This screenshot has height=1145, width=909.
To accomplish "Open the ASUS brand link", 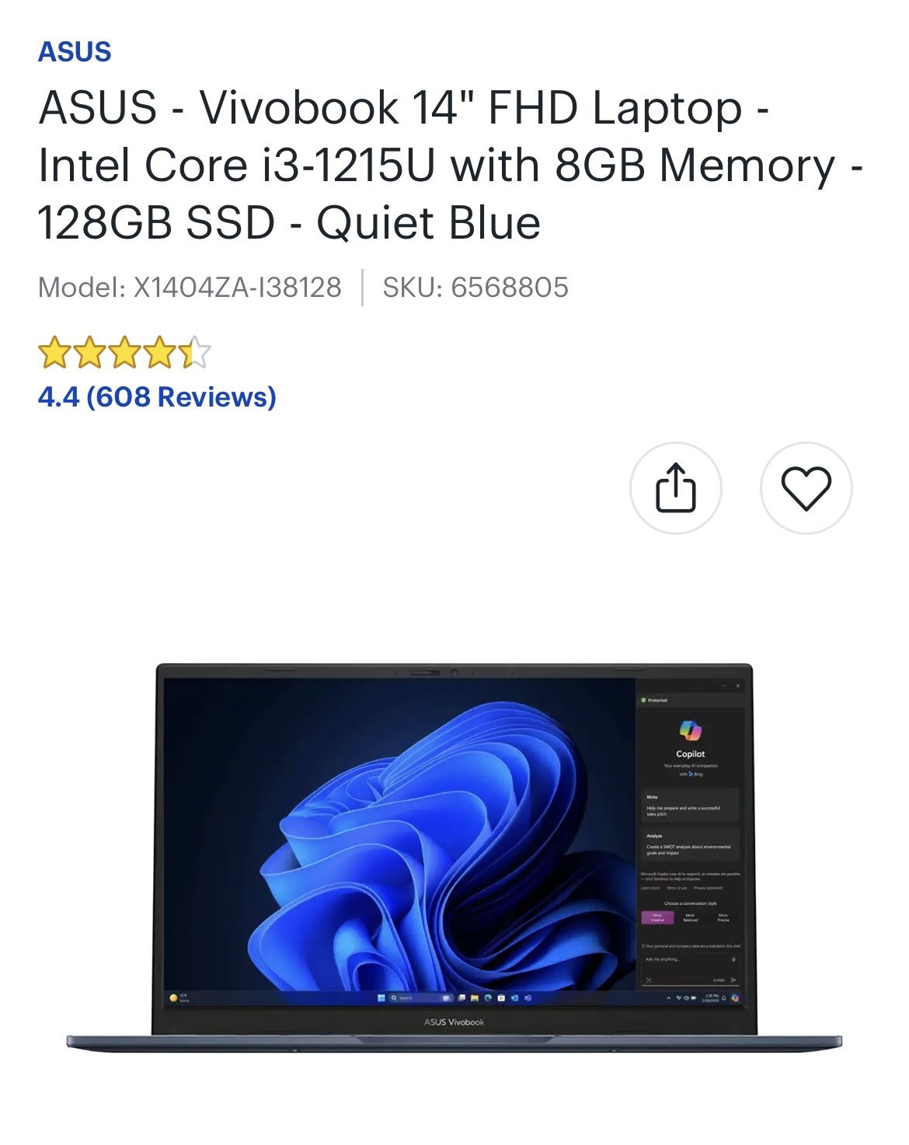I will coord(75,52).
